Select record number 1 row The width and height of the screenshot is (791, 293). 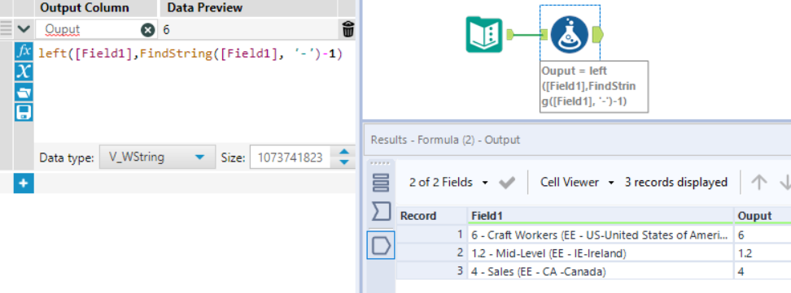tap(432, 235)
